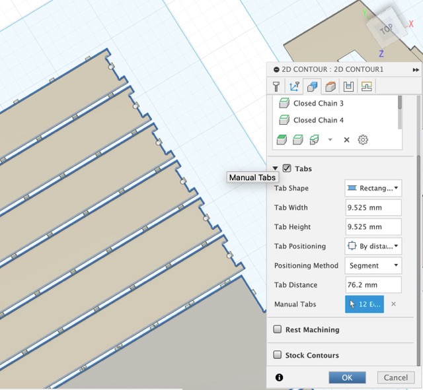Enable Rest Machining checkbox
Image resolution: width=423 pixels, height=390 pixels.
[x=278, y=329]
